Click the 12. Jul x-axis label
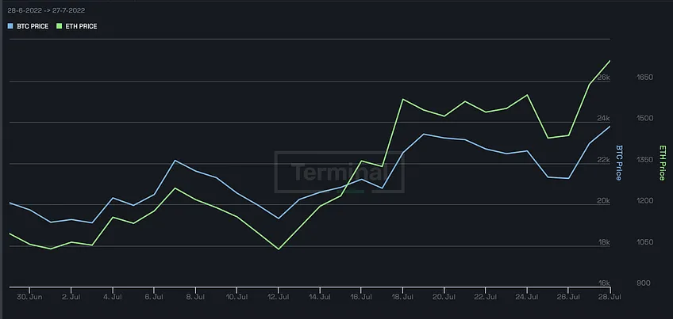Image resolution: width=673 pixels, height=319 pixels. pyautogui.click(x=278, y=296)
